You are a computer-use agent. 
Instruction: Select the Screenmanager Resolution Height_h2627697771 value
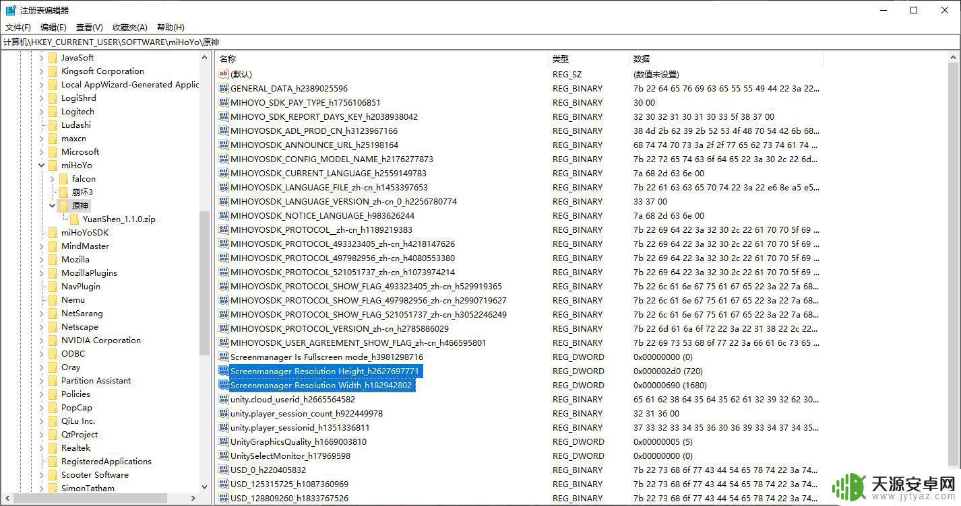325,371
